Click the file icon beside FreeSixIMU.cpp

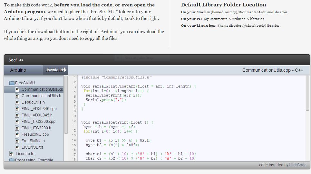tap(17, 134)
